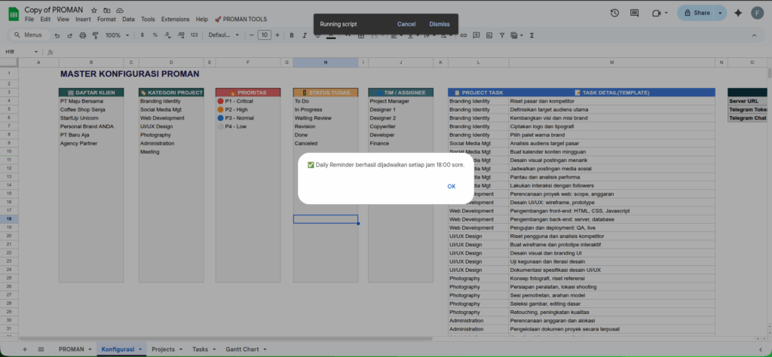The height and width of the screenshot is (357, 772).
Task: Toggle bold formatting in toolbar
Action: (x=292, y=35)
